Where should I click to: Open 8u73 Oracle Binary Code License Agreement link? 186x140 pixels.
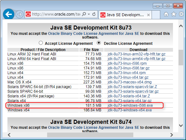tap(94, 34)
